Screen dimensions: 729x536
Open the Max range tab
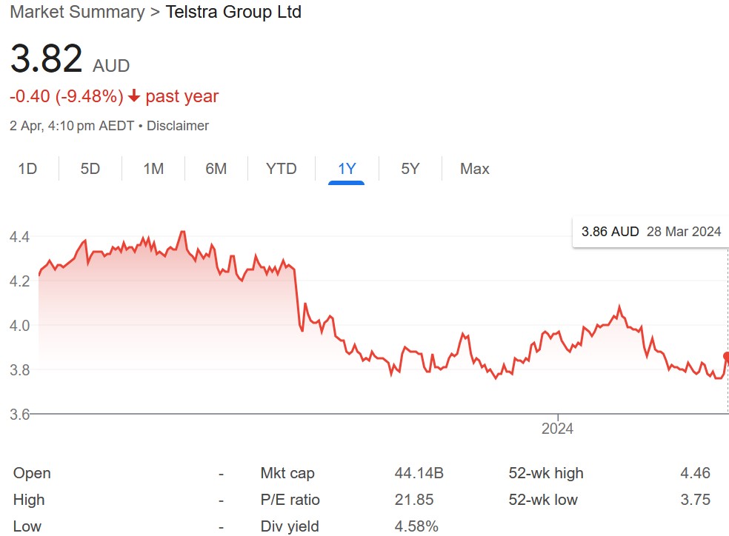tap(474, 169)
